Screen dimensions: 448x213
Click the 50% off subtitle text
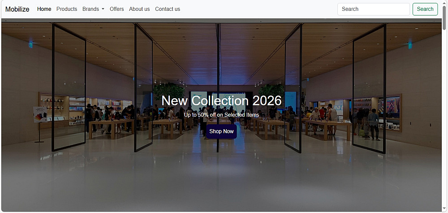pyautogui.click(x=221, y=115)
